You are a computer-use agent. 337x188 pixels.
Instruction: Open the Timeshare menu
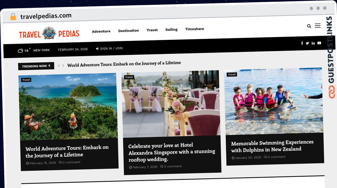pos(195,29)
